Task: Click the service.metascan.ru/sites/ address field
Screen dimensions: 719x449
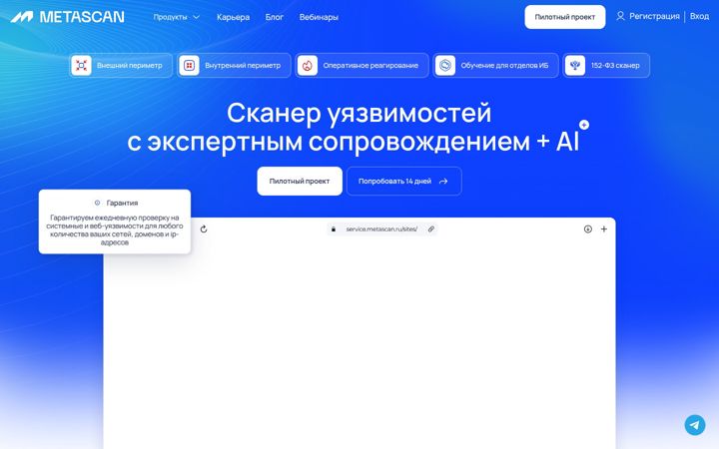Action: click(x=381, y=229)
